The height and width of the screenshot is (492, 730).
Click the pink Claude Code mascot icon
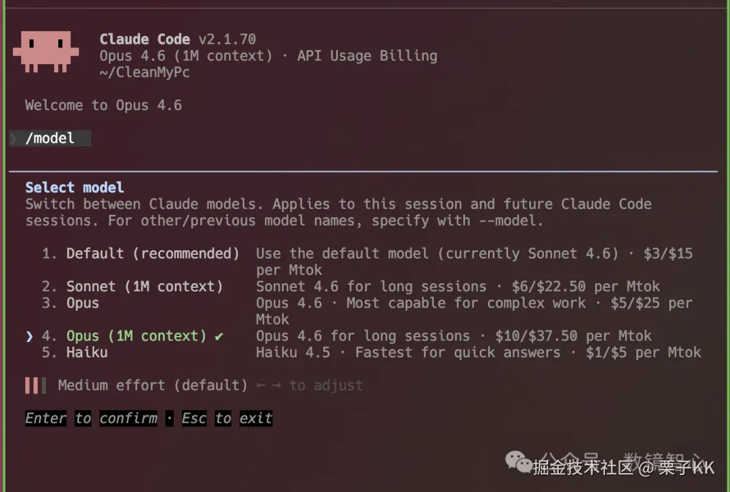[45, 51]
